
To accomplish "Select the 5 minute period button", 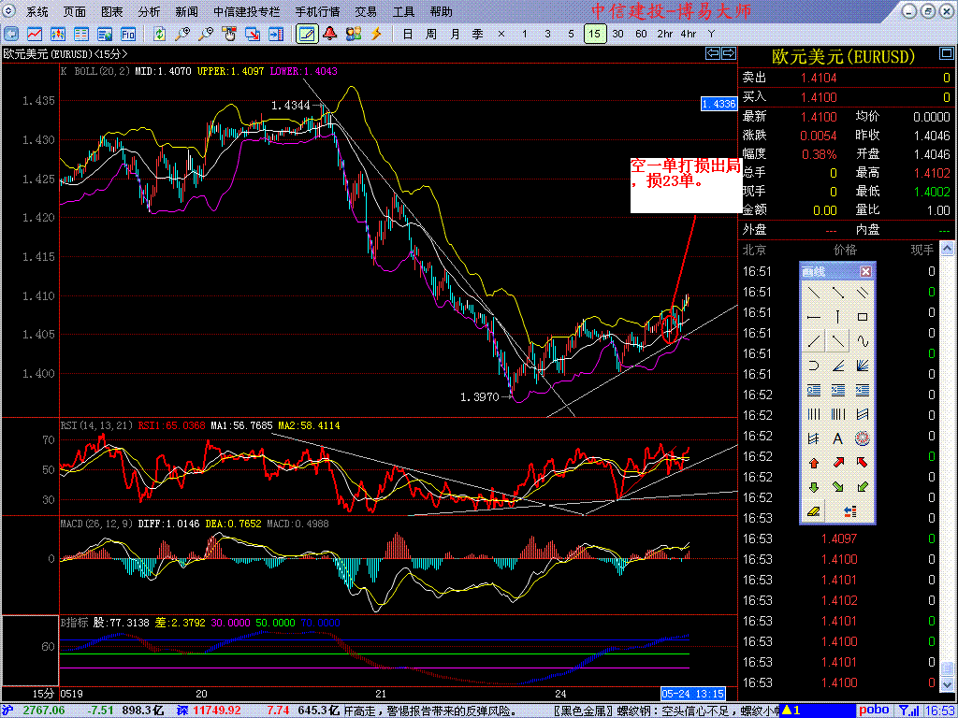I will tap(571, 35).
